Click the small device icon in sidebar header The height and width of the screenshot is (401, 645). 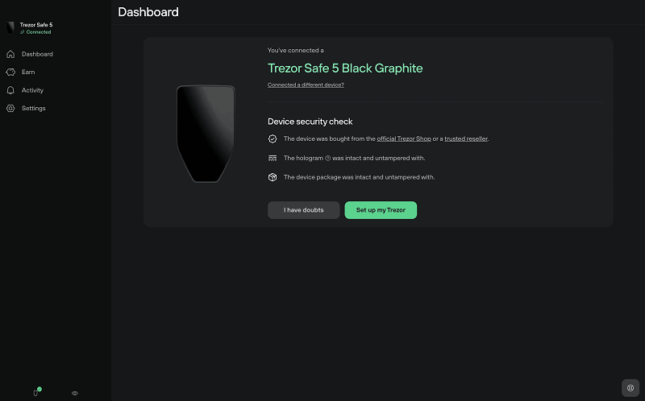pyautogui.click(x=10, y=28)
